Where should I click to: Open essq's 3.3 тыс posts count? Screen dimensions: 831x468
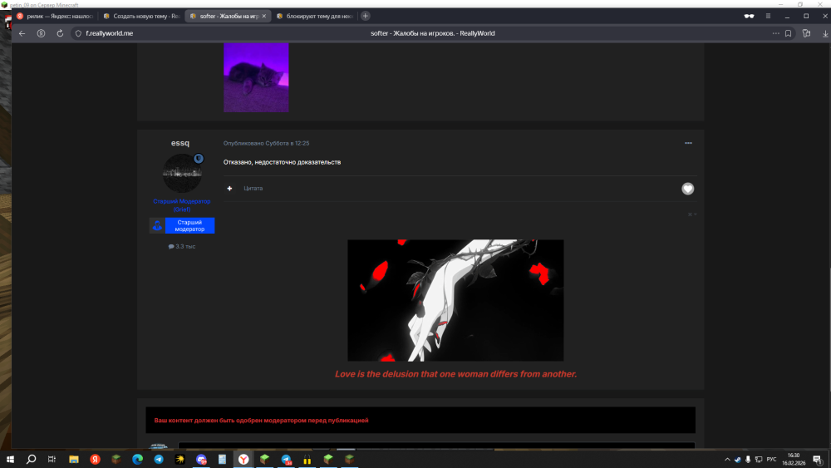click(x=182, y=246)
